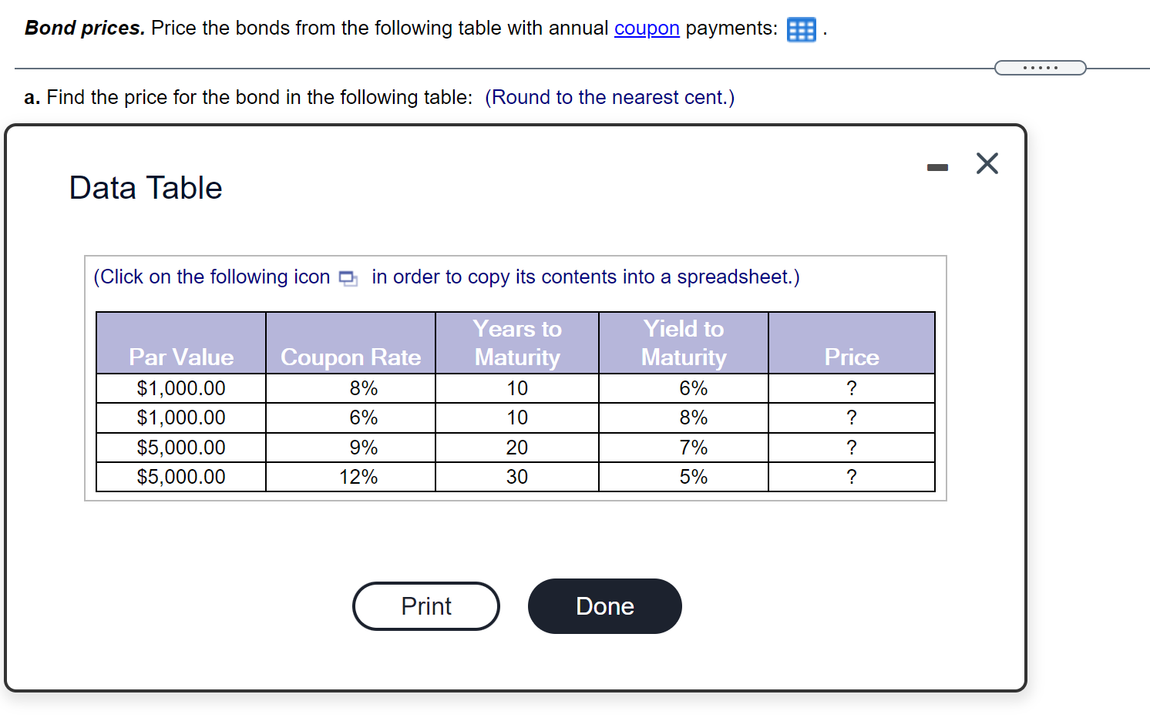The width and height of the screenshot is (1150, 721).
Task: Open the calculator icon beside "payments"
Action: click(x=800, y=29)
